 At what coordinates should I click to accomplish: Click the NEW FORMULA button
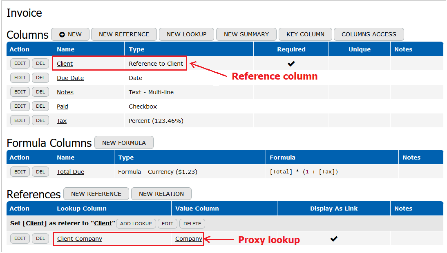point(124,142)
